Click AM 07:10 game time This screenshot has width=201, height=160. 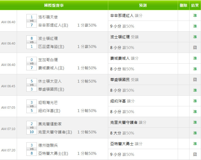tap(8, 129)
